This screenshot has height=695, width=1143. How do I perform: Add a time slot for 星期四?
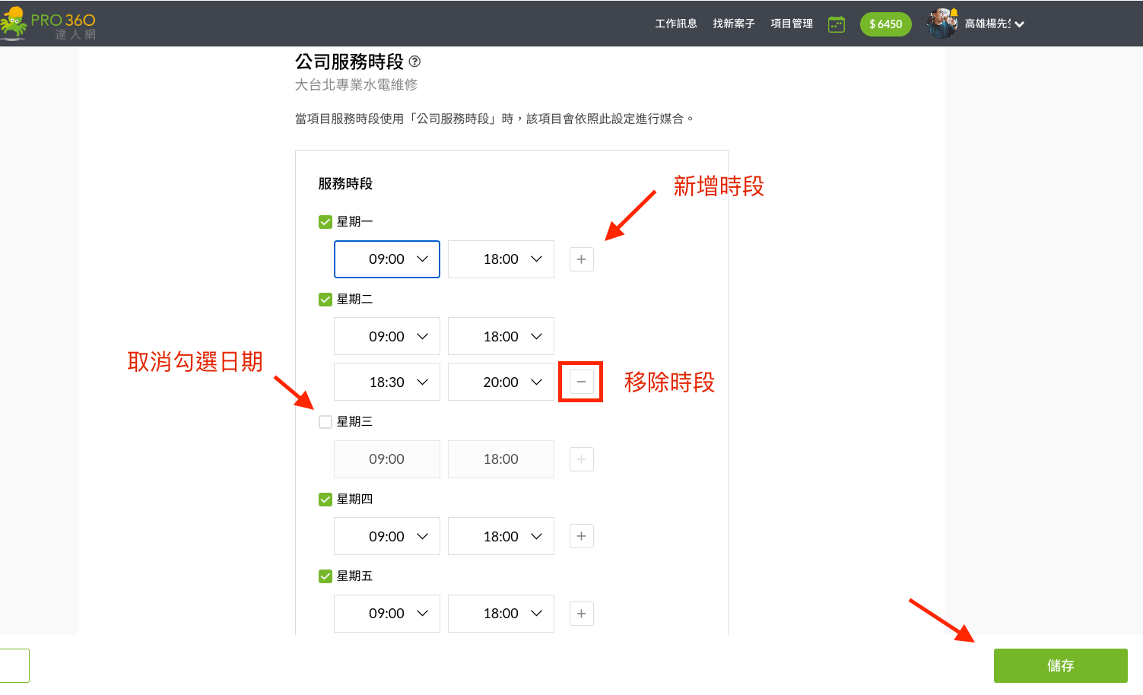click(581, 536)
